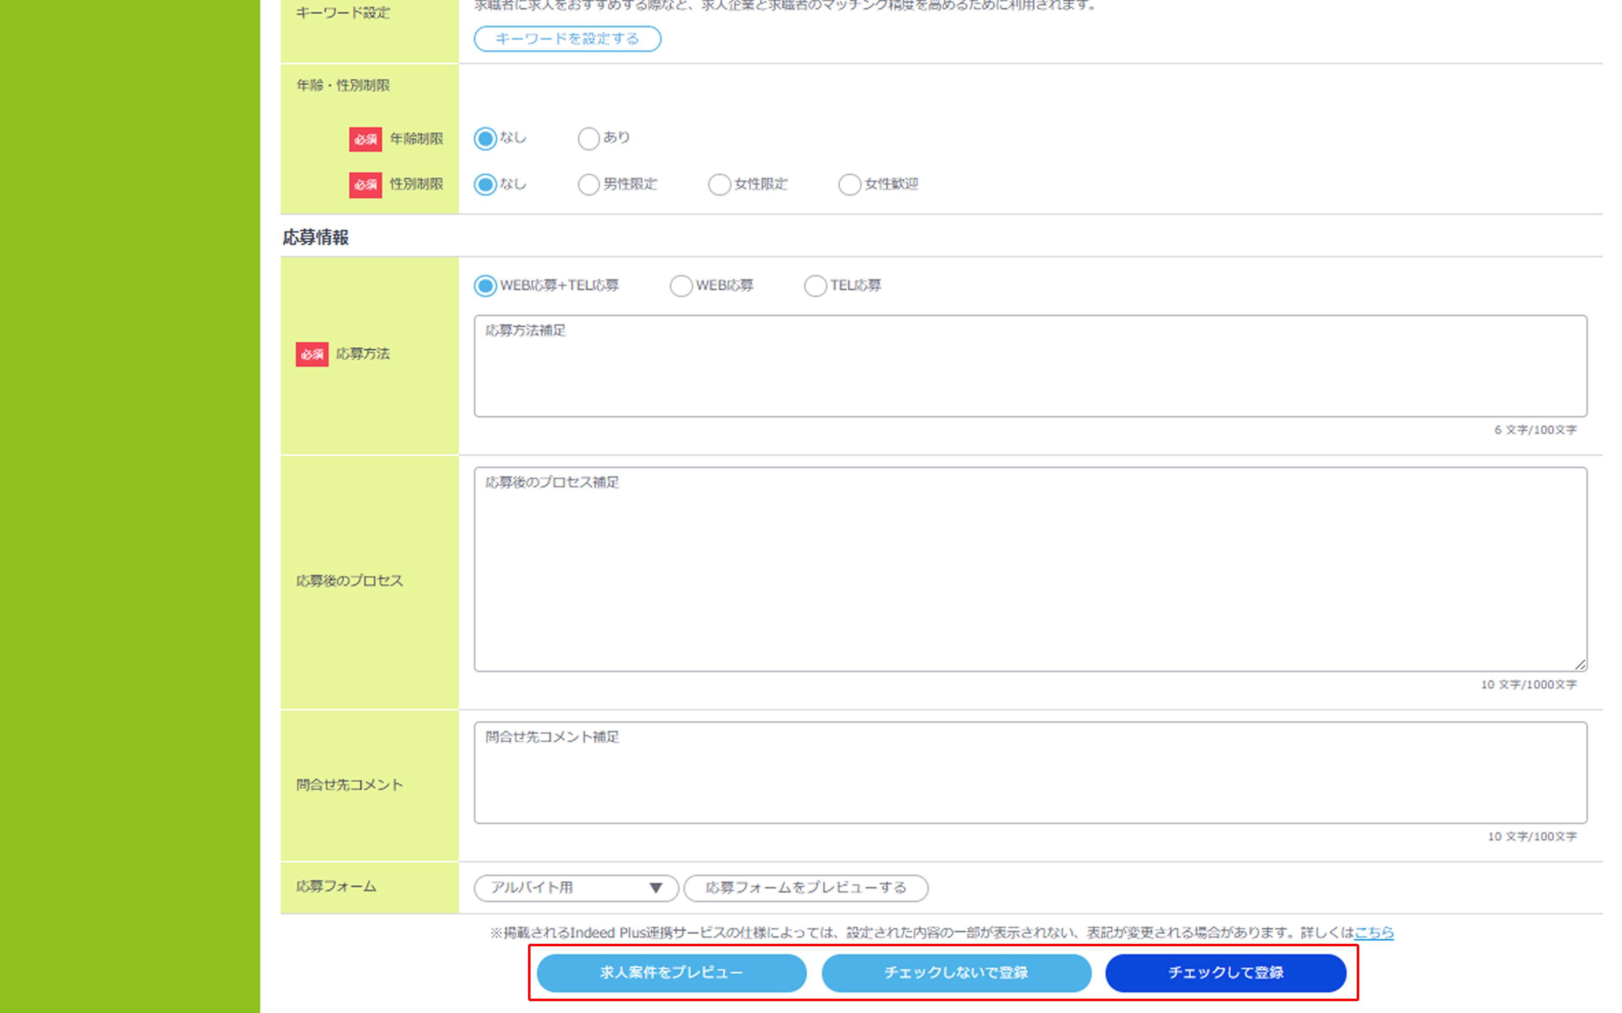Choose 女性歓迎 gender option
This screenshot has height=1013, width=1622.
click(849, 184)
